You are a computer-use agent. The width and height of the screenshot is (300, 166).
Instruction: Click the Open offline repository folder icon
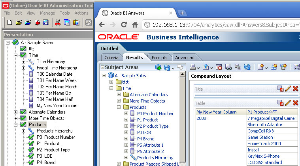coord(19,23)
